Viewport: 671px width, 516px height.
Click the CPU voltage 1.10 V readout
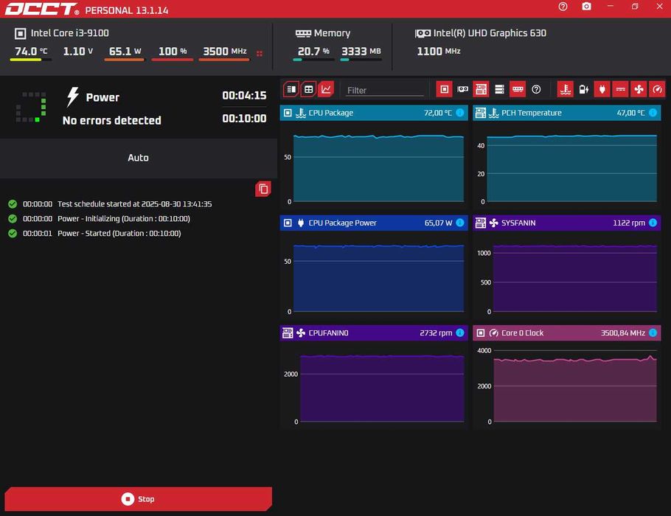(x=78, y=52)
